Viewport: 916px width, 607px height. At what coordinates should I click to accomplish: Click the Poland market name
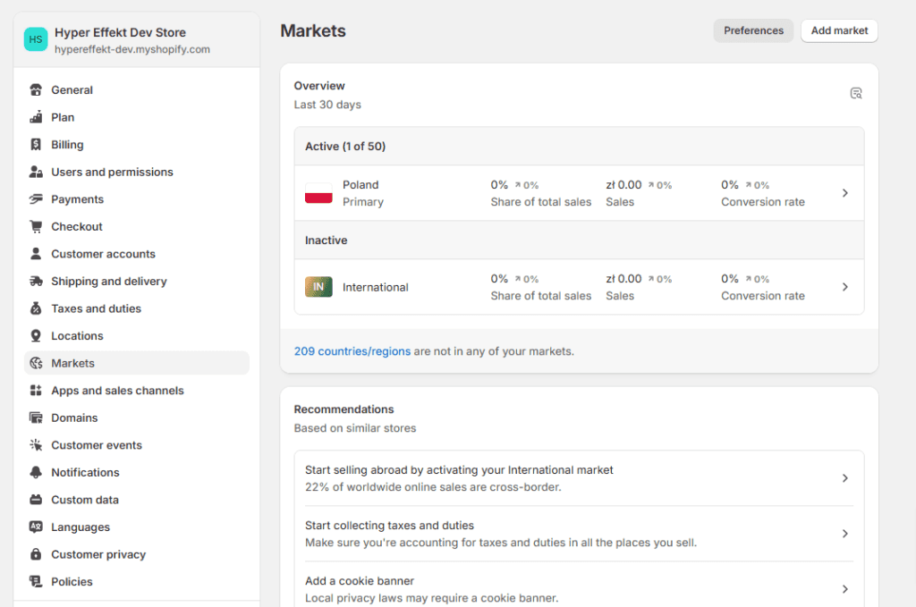click(x=360, y=185)
